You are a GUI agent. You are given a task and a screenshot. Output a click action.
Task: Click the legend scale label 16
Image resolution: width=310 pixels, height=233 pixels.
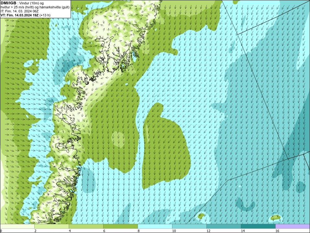(277, 231)
